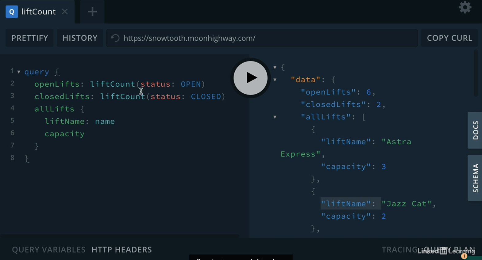Click the results pane scrollbar
This screenshot has height=260, width=482.
coord(476,73)
